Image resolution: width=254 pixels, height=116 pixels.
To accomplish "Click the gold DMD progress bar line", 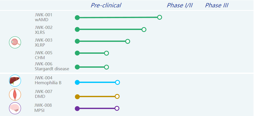I will click(97, 97).
